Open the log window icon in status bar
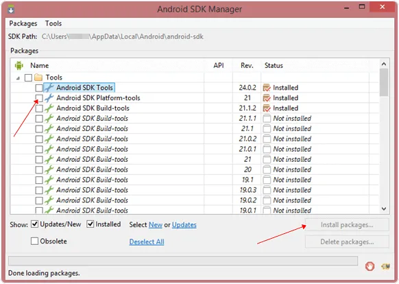 coord(385,266)
